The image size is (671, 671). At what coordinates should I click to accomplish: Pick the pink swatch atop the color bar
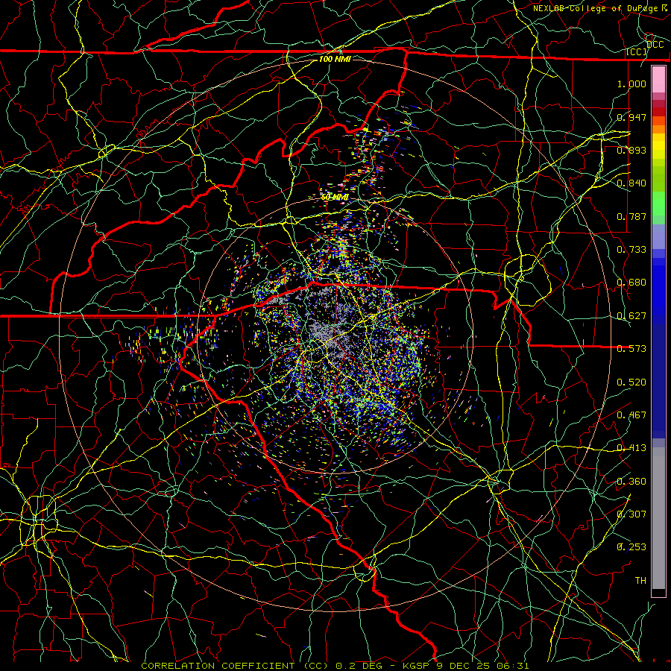(658, 80)
